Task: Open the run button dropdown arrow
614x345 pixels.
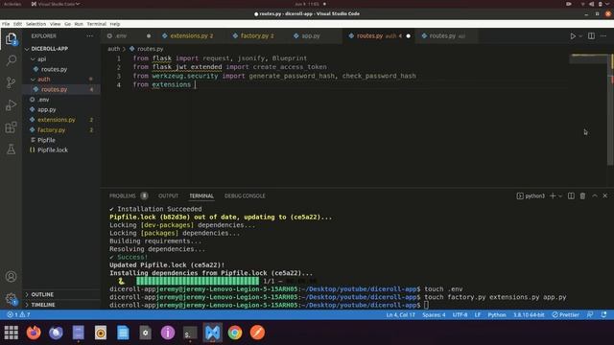Action: 580,36
